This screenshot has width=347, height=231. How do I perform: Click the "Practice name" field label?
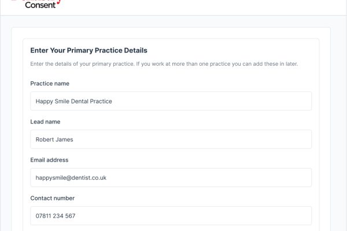(50, 84)
